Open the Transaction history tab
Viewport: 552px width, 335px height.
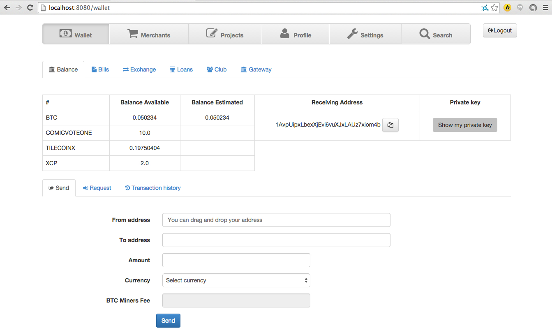(x=153, y=188)
